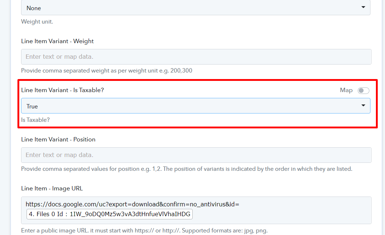This screenshot has height=235, width=385.
Task: Click the Line Item Variant - Position label
Action: pos(58,139)
